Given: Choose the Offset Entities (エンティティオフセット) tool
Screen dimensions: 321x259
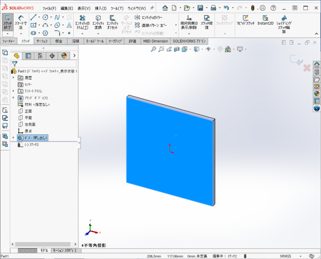Looking at the screenshot, I should tap(113, 23).
